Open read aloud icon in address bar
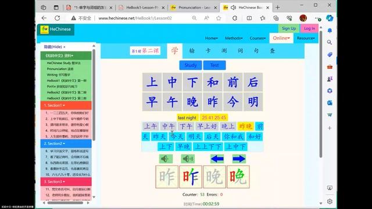 coord(206,18)
